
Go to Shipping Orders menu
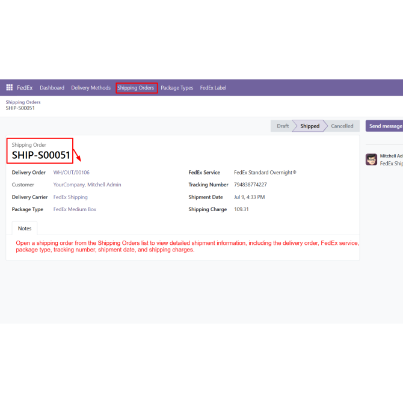pos(136,88)
